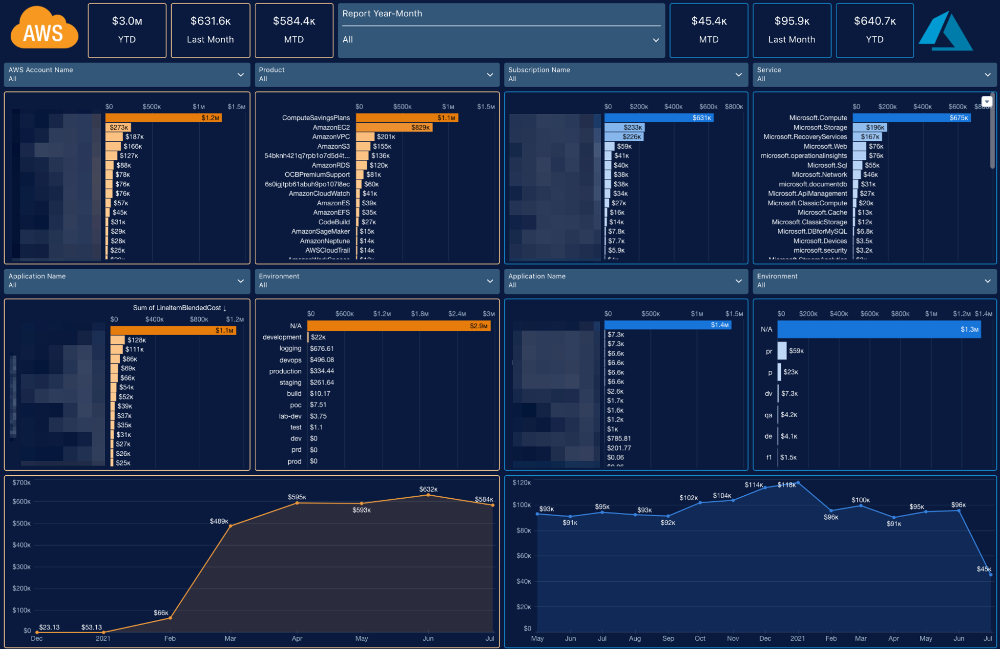
Task: Open the Service filter dropdown
Action: pyautogui.click(x=987, y=74)
